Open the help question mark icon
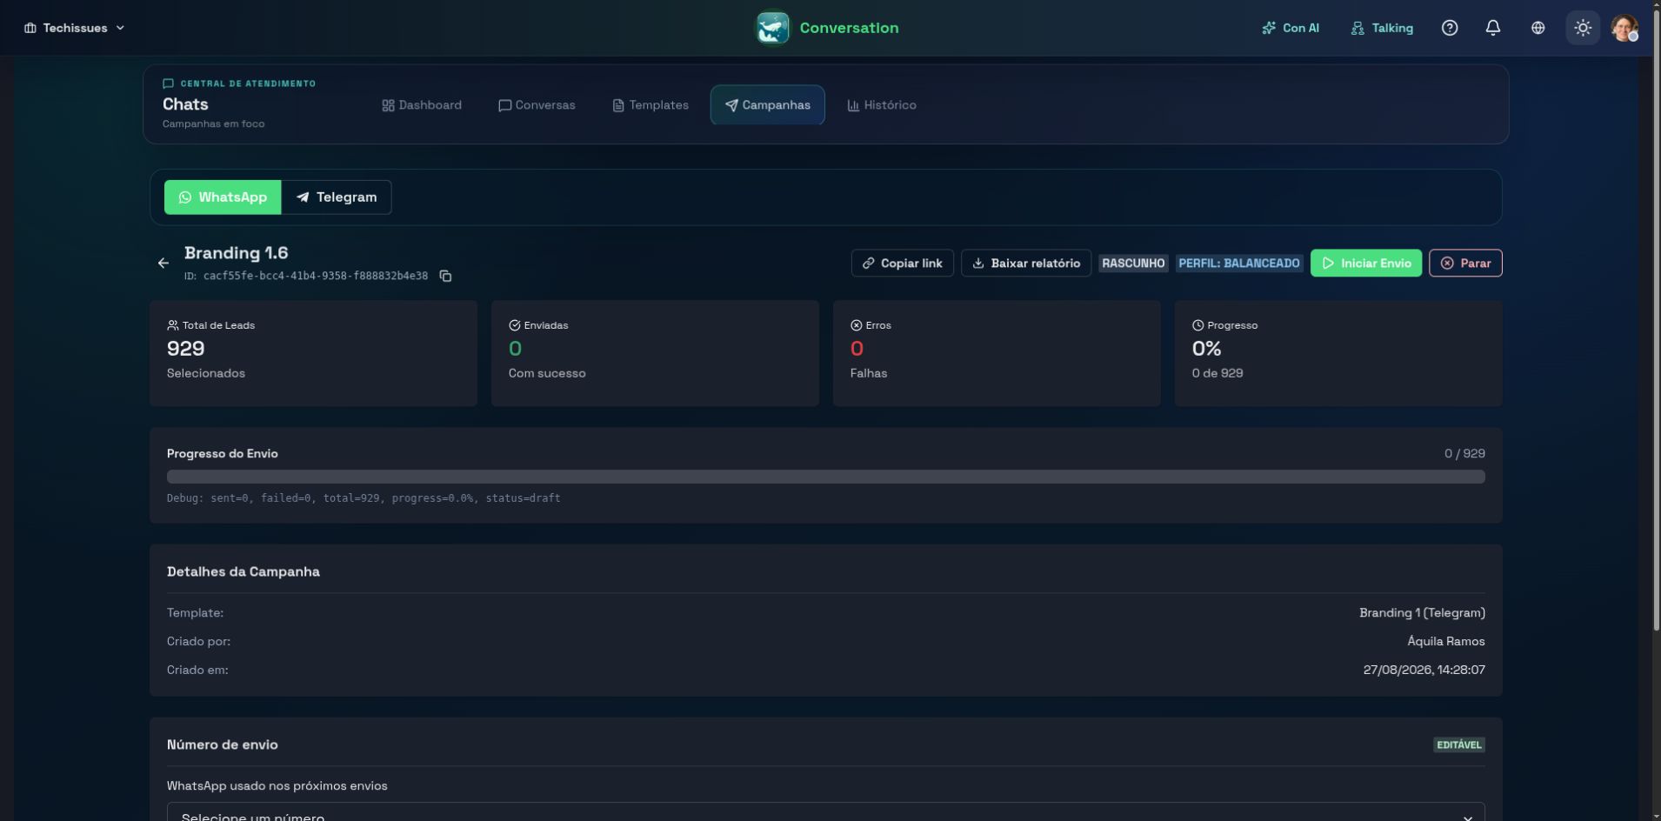 [1450, 28]
